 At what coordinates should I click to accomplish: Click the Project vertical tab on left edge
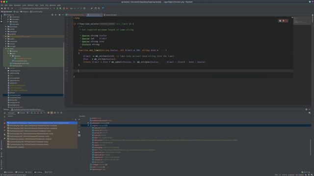click(1, 18)
